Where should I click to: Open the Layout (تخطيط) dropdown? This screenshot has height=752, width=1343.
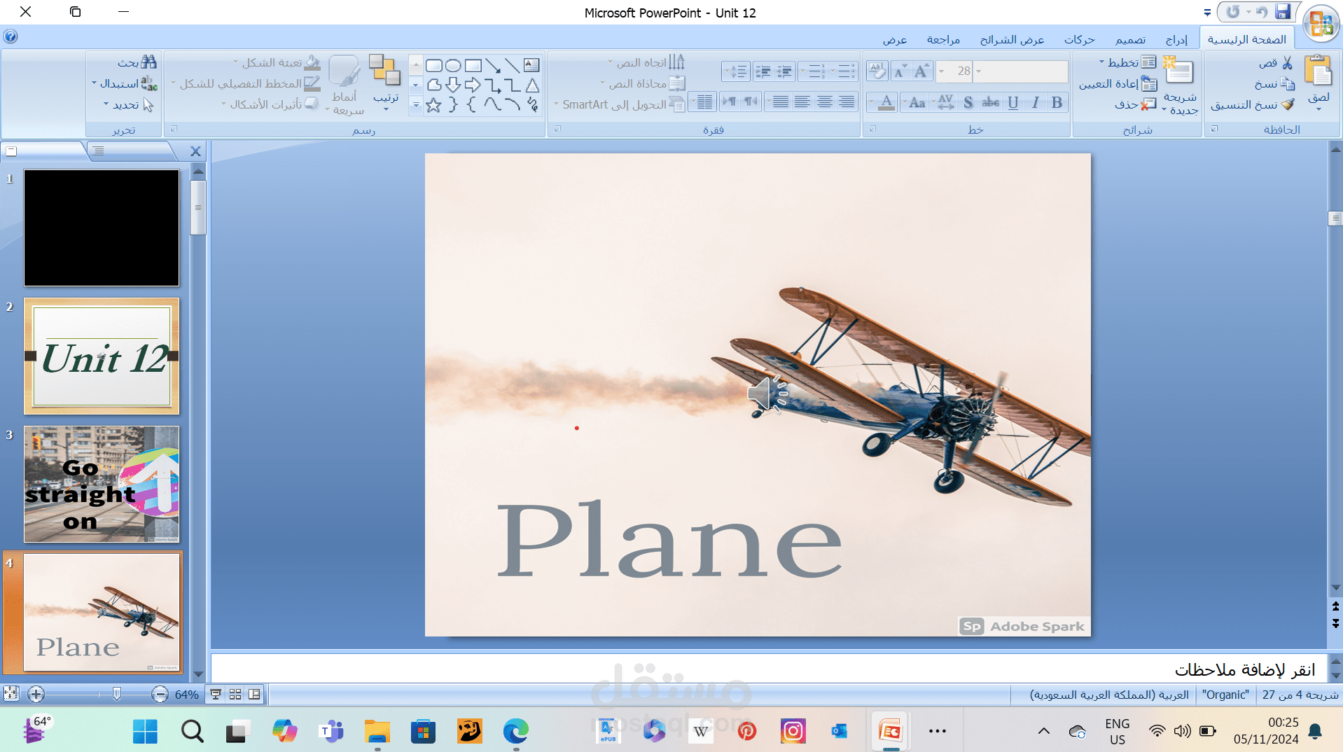1127,62
